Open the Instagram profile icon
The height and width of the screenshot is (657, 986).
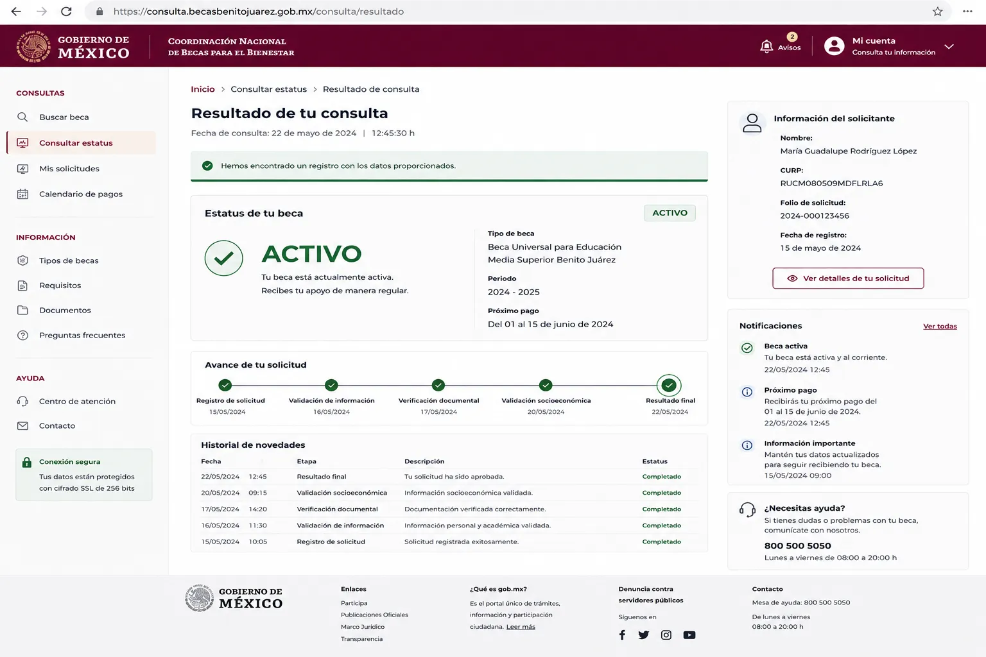click(x=666, y=635)
